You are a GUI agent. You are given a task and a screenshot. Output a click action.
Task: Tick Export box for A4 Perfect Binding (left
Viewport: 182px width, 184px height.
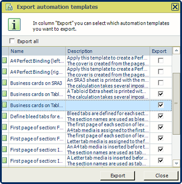pyautogui.click(x=161, y=61)
